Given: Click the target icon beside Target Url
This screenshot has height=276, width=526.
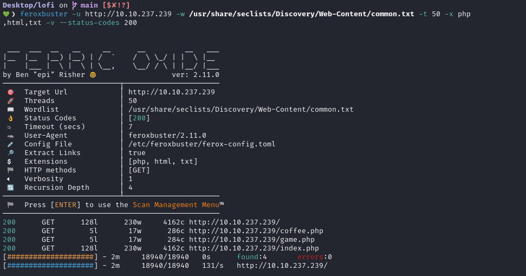Looking at the screenshot, I should click(x=10, y=92).
